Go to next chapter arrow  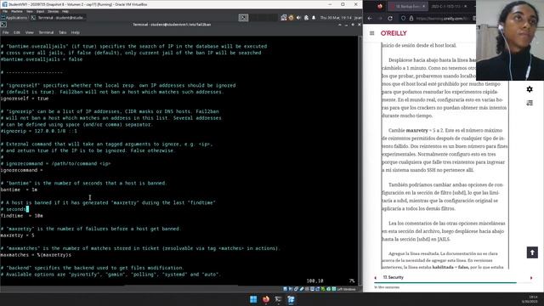tap(531, 278)
